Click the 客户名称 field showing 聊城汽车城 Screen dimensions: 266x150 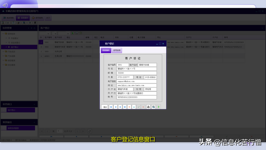click(147, 65)
